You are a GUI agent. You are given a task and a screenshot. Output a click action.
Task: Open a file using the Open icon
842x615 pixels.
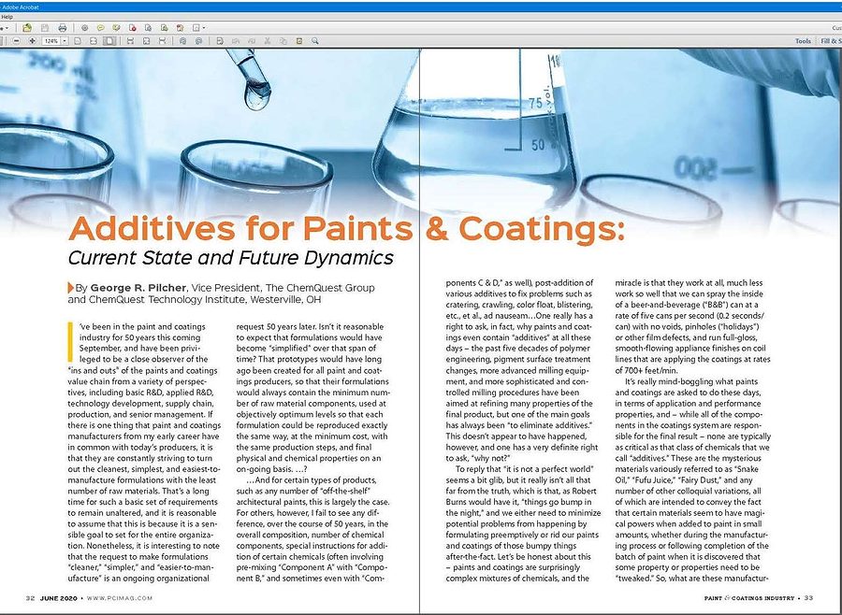[x=26, y=29]
